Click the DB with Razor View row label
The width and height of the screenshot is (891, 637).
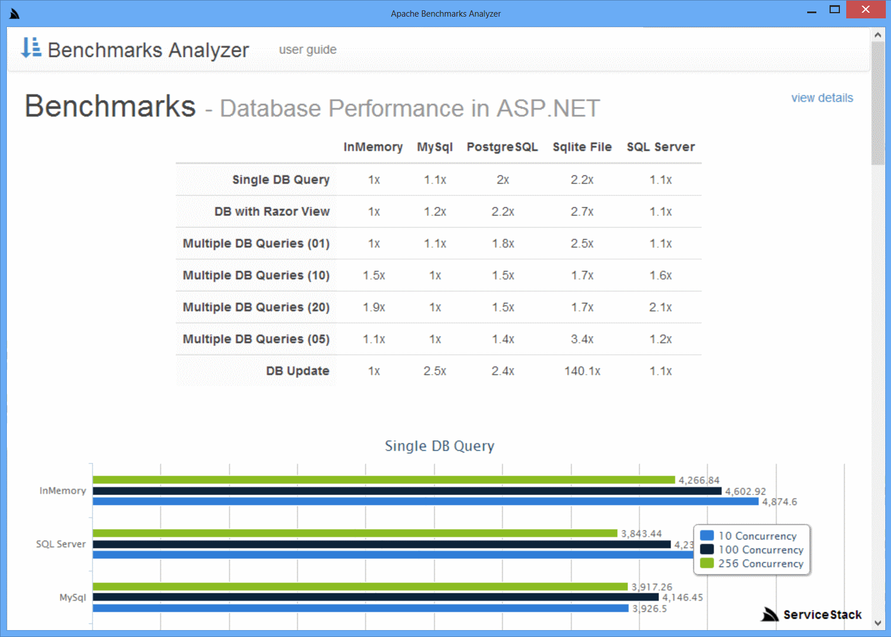[272, 211]
